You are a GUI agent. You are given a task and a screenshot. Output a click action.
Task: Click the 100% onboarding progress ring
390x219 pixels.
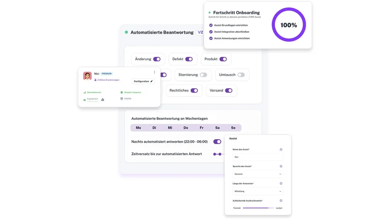click(x=289, y=25)
